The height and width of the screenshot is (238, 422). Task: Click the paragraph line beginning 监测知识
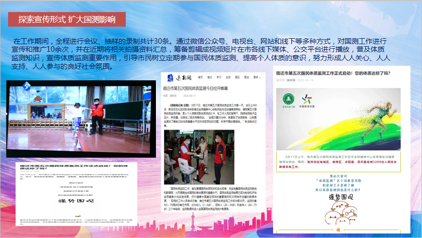[201, 58]
